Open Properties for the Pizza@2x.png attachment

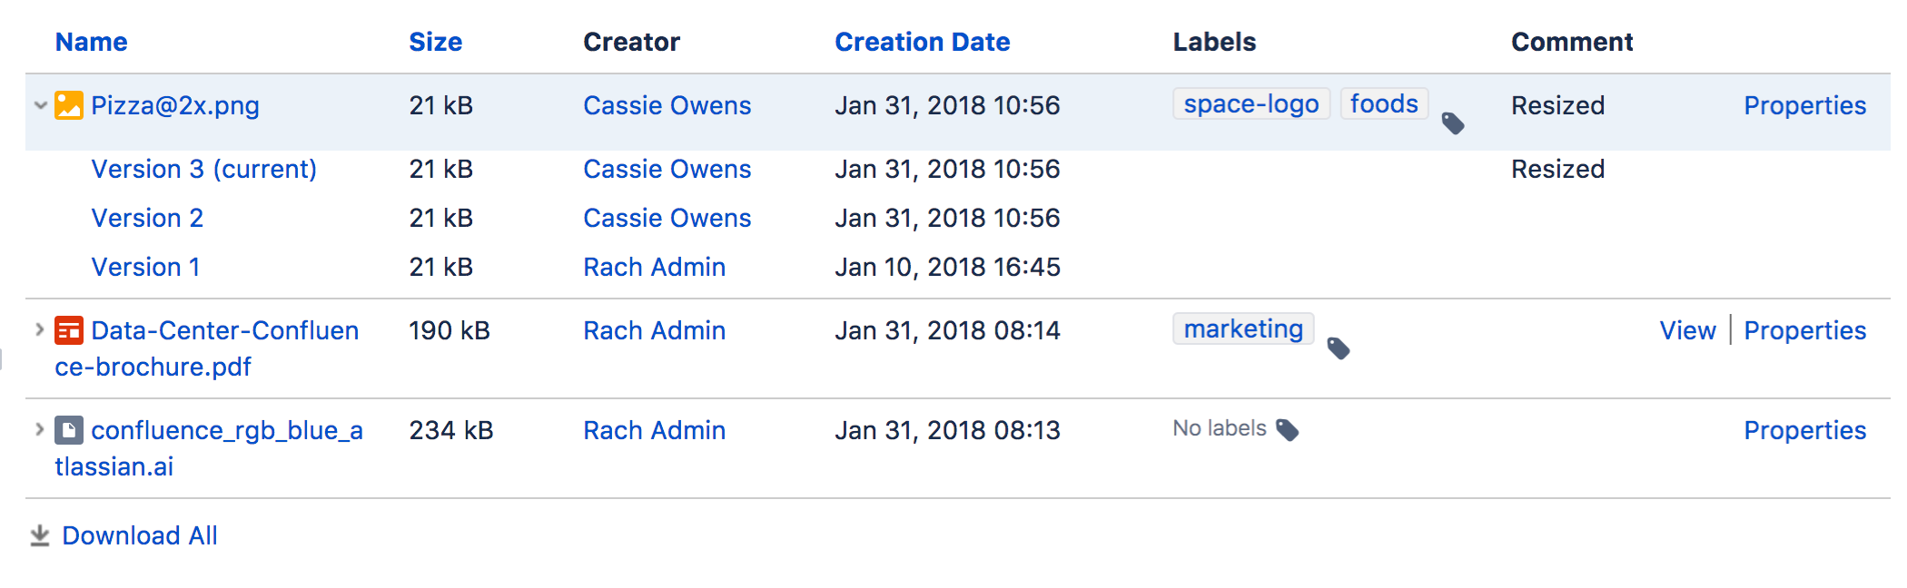click(1804, 105)
